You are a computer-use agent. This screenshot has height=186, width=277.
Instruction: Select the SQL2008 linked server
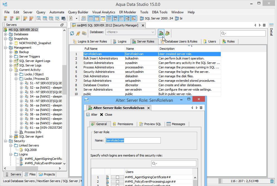[x=30, y=150]
